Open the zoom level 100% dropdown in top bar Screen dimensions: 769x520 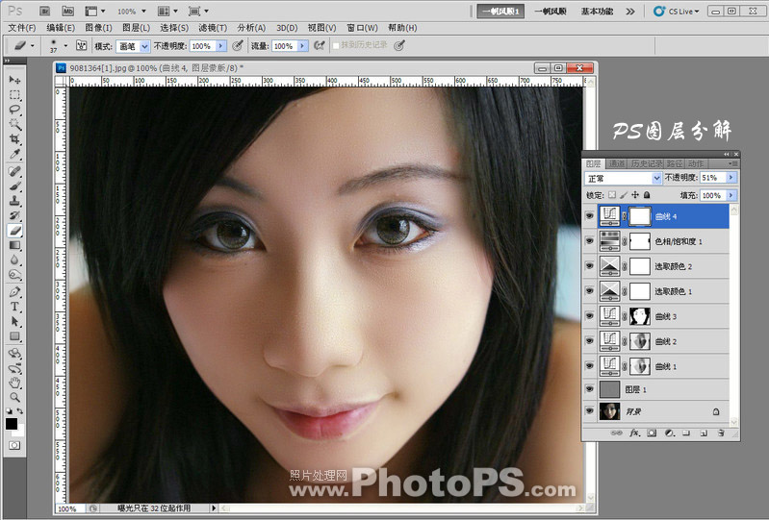click(143, 11)
